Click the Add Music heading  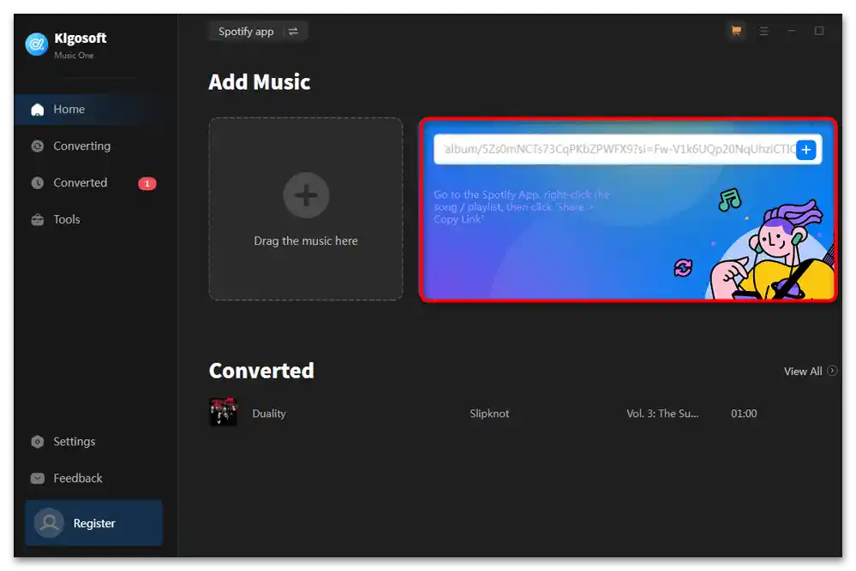(260, 82)
